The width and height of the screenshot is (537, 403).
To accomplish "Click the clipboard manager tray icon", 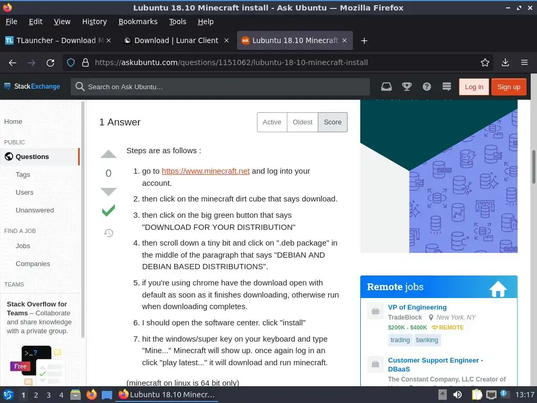I will click(477, 395).
